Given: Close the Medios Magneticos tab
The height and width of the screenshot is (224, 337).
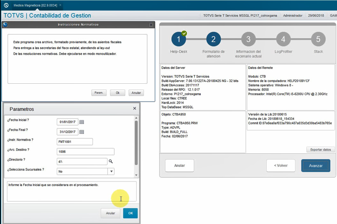Looking at the screenshot, I should [x=60, y=5].
